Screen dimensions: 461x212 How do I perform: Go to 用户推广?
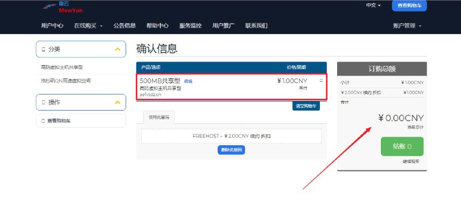point(224,25)
